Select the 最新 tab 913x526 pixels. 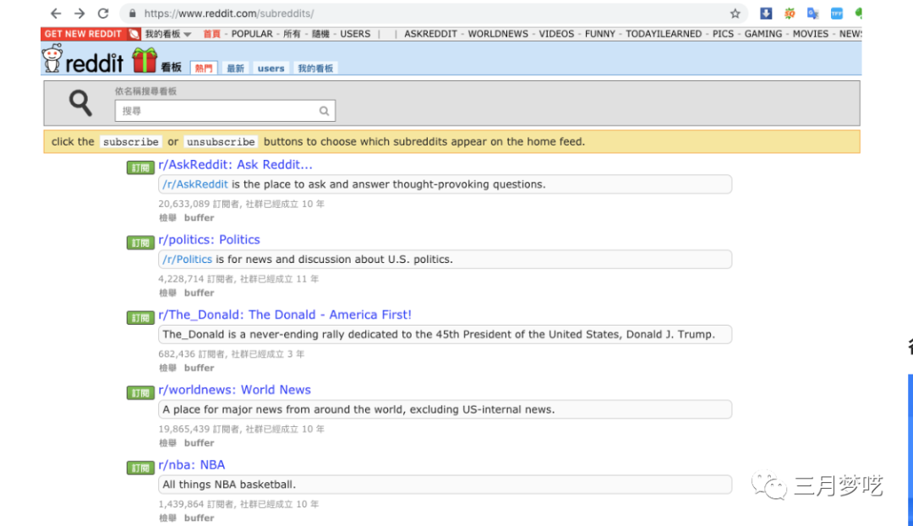tap(235, 68)
